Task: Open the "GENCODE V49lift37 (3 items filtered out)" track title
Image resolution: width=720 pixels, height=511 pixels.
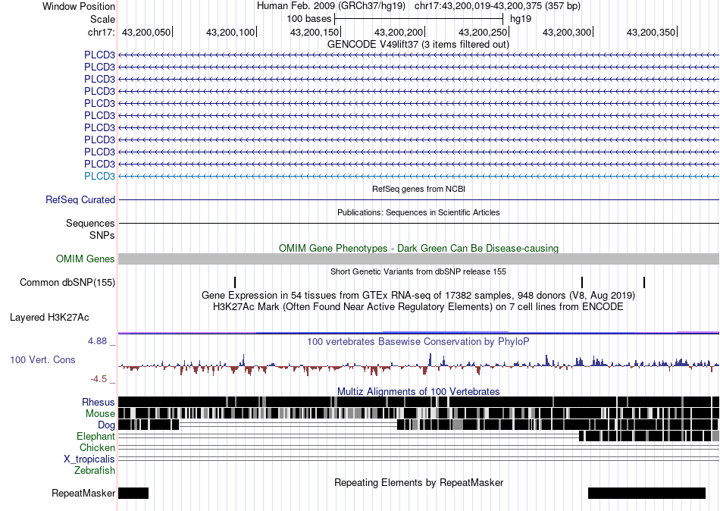Action: pyautogui.click(x=418, y=45)
